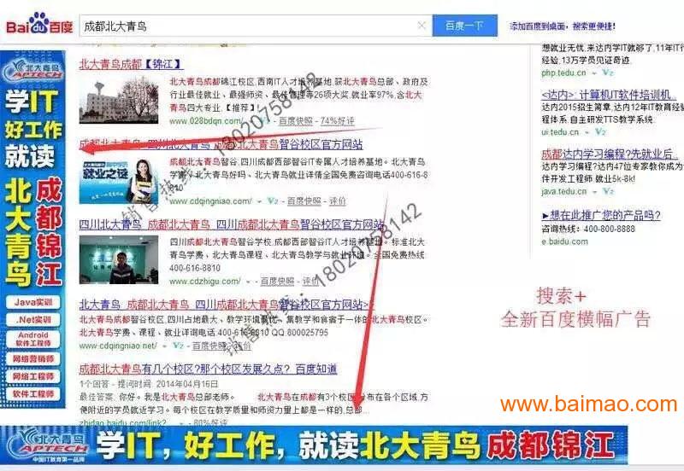Select the Java实训 button in the left banner

[32, 302]
